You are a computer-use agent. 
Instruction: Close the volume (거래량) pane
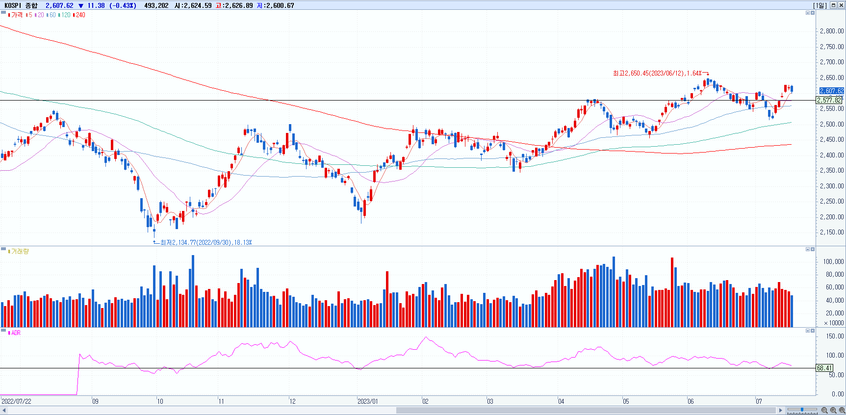tap(813, 249)
